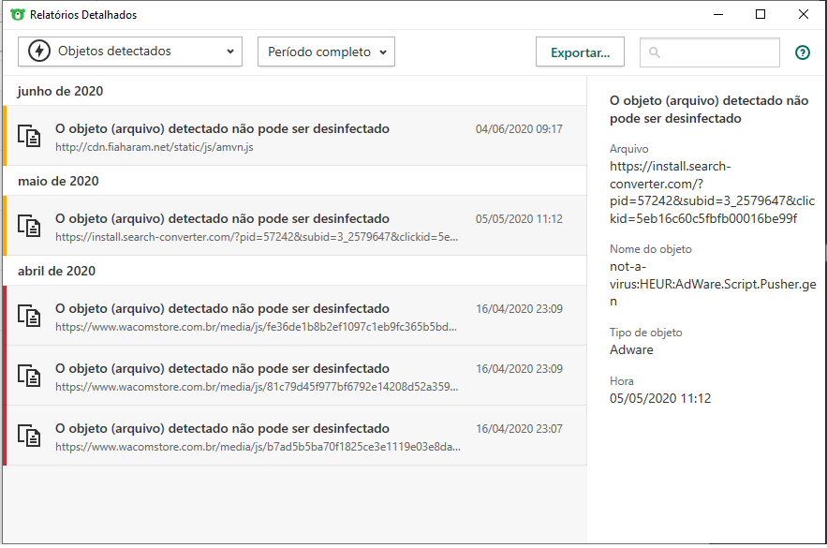Open the Período completo dropdown
Image resolution: width=827 pixels, height=548 pixels.
pos(326,52)
